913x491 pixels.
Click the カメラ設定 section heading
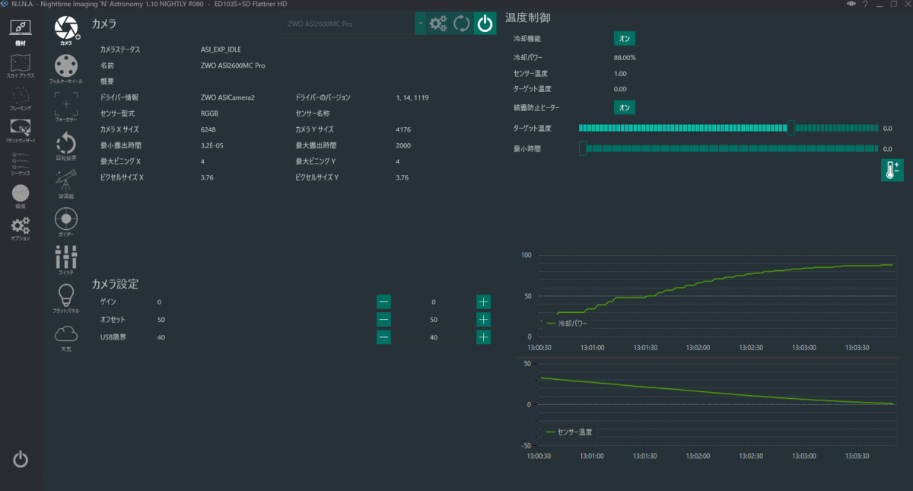(115, 284)
